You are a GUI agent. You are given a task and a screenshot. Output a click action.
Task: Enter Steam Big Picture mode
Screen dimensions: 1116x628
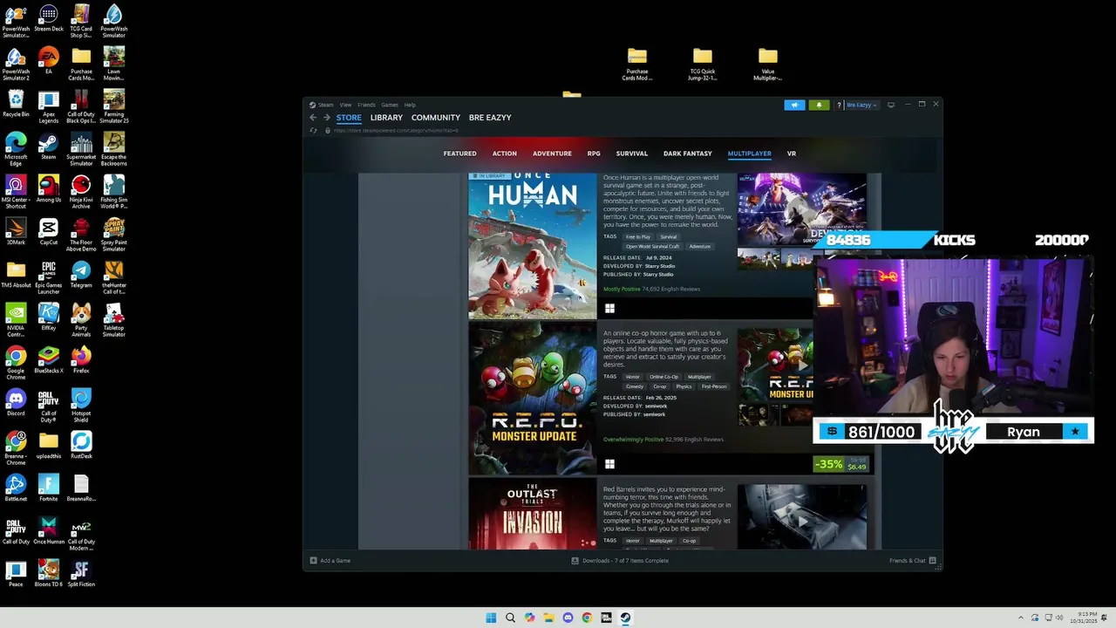coord(891,105)
